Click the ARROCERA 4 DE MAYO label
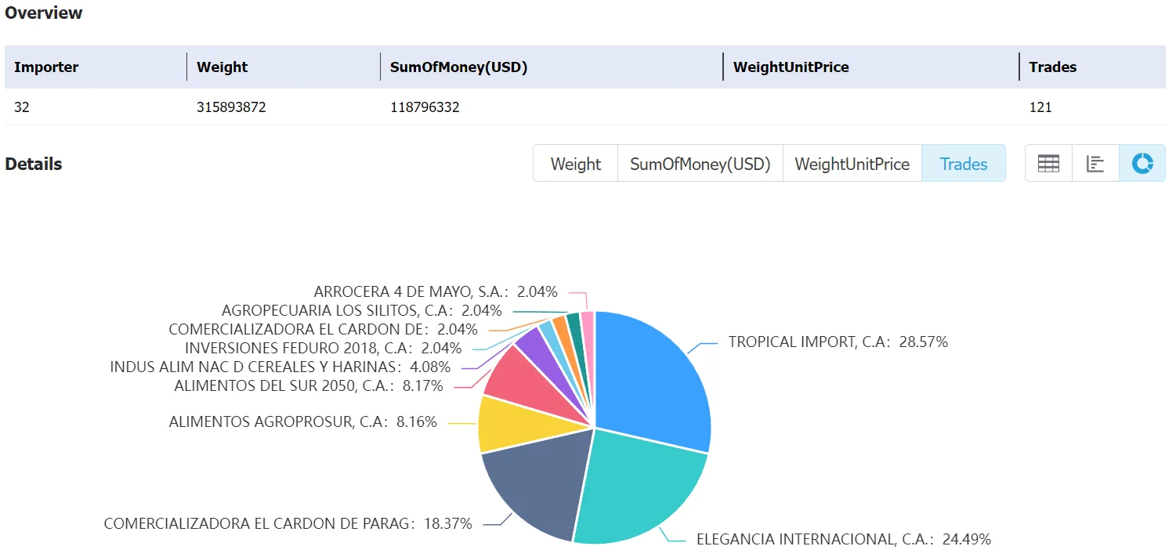Screen dimensions: 1176x557 [x=436, y=292]
